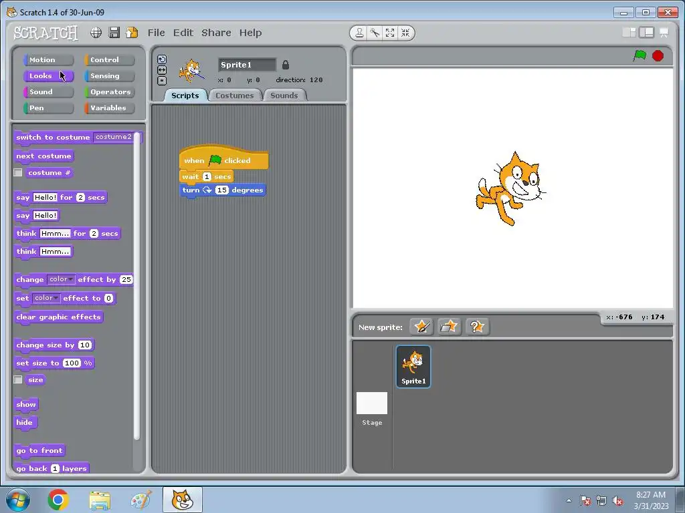The width and height of the screenshot is (685, 513).
Task: Click the blocks palette scrollbar
Action: click(136, 286)
